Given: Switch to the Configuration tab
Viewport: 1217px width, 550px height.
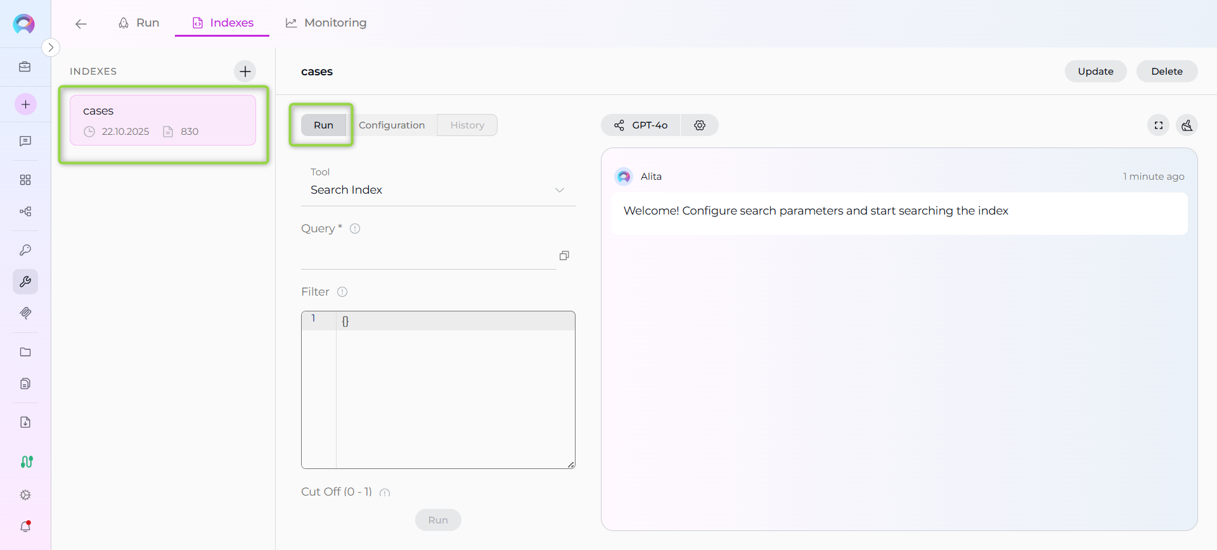Looking at the screenshot, I should pyautogui.click(x=392, y=125).
